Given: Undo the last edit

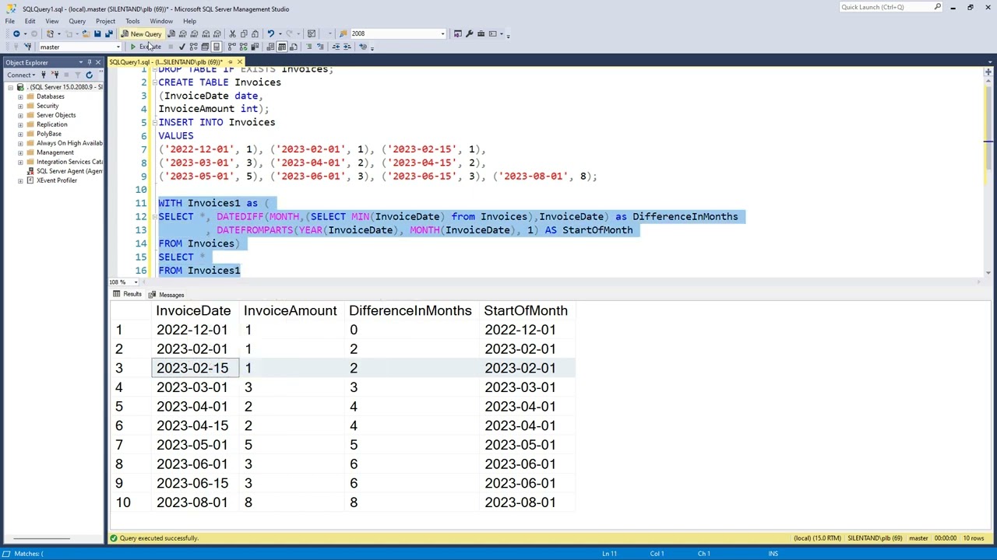Looking at the screenshot, I should (270, 33).
